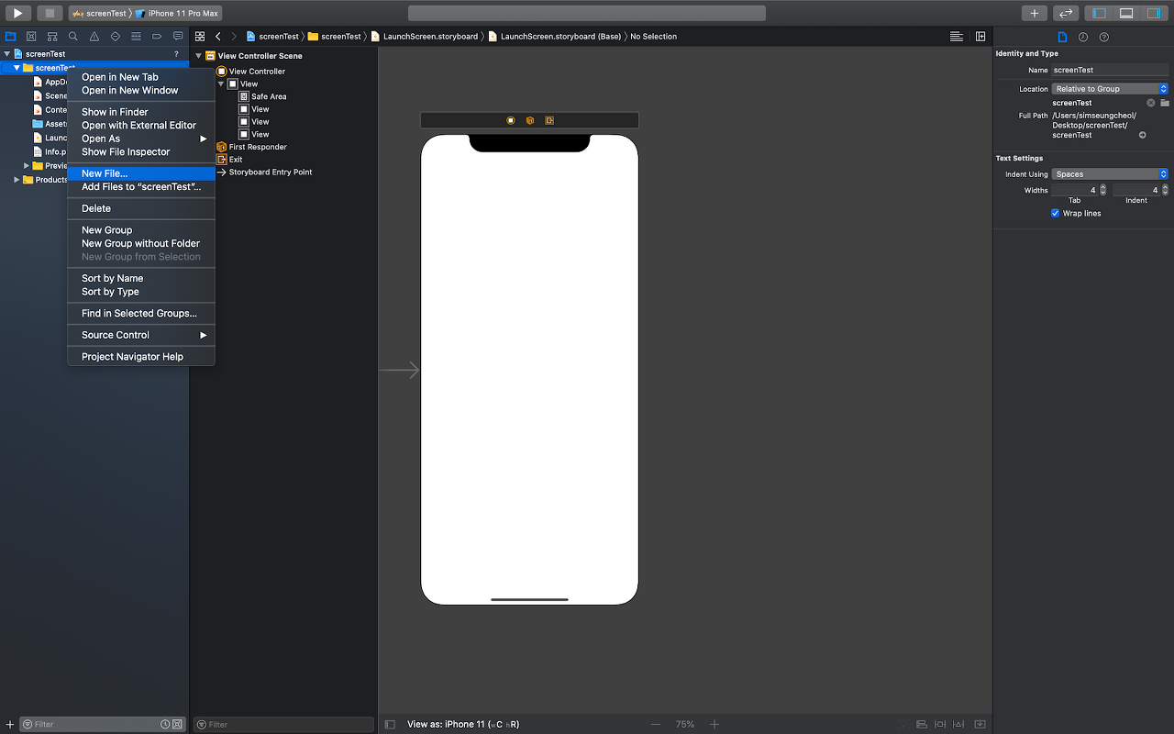The image size is (1174, 734).
Task: Collapse the View Controller Scene triangle
Action: pos(198,56)
